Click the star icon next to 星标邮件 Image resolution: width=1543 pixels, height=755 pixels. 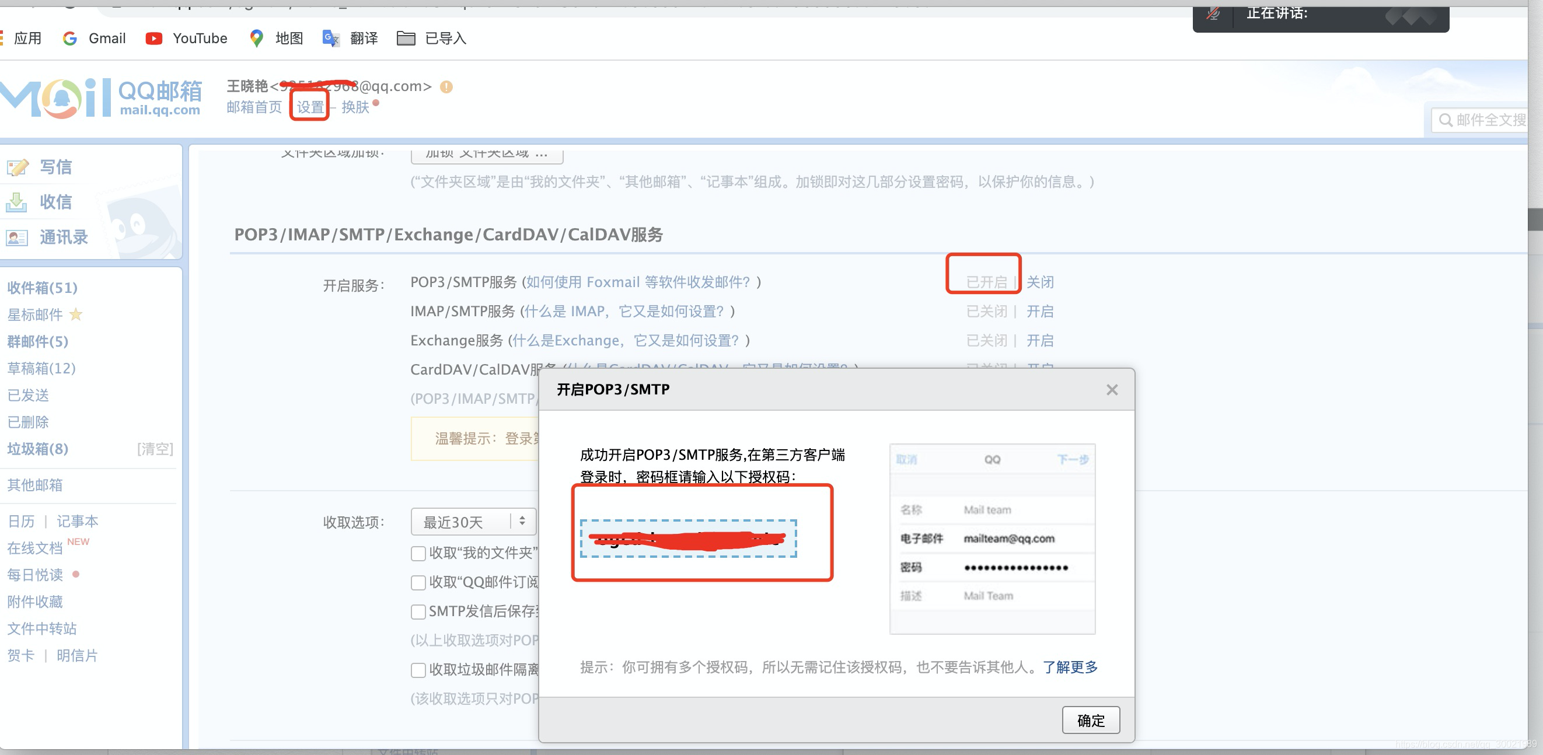click(76, 314)
